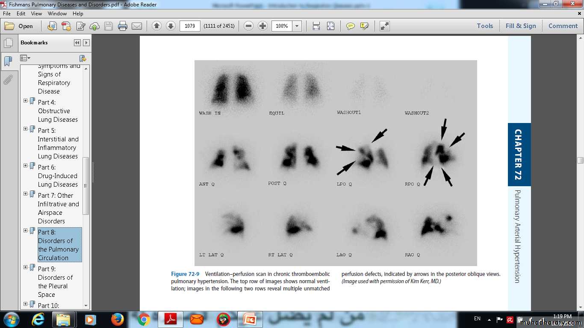584x328 pixels.
Task: Open the Window menu
Action: (x=57, y=14)
